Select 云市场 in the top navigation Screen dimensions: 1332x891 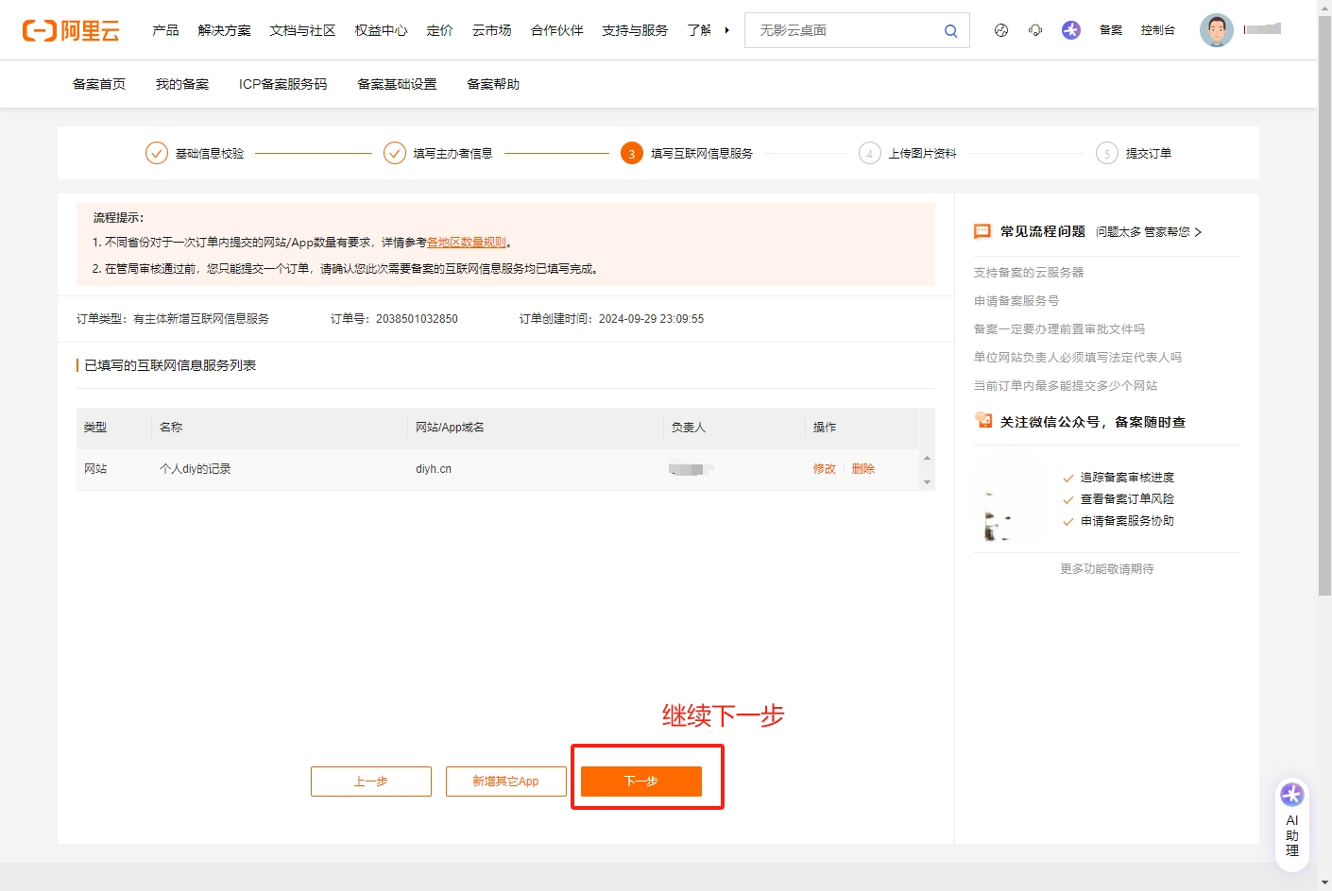click(491, 29)
